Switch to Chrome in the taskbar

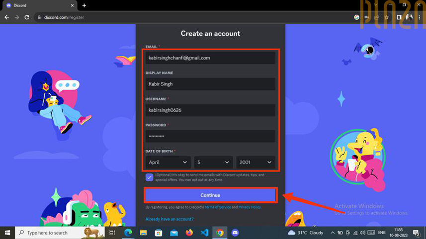(220, 233)
